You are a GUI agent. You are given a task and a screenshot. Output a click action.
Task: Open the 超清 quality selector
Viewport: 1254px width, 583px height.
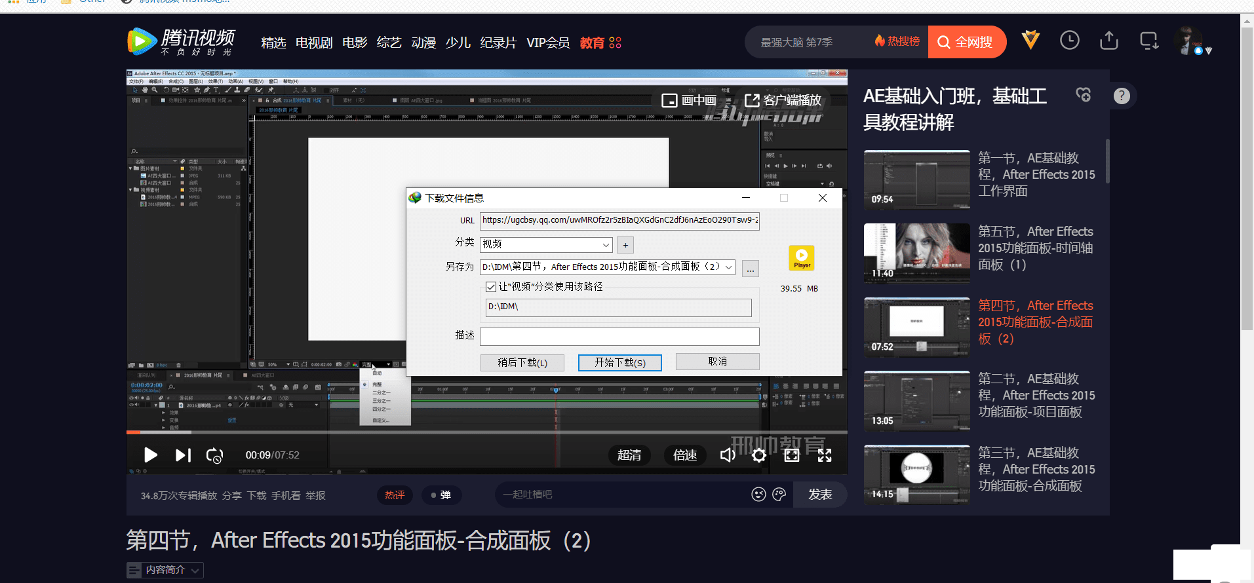[x=629, y=455]
